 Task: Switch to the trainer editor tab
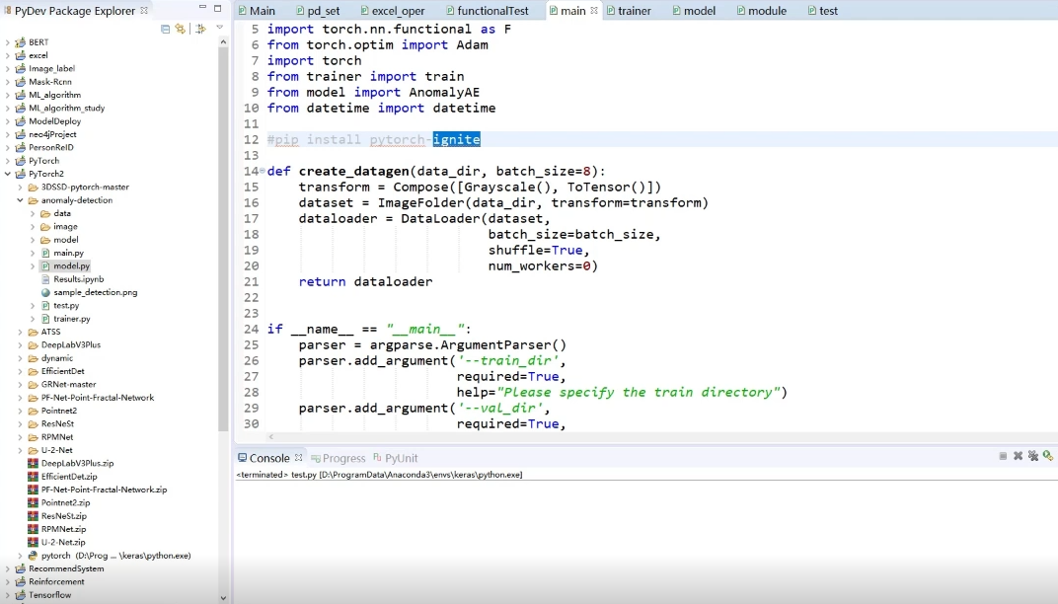coord(634,11)
